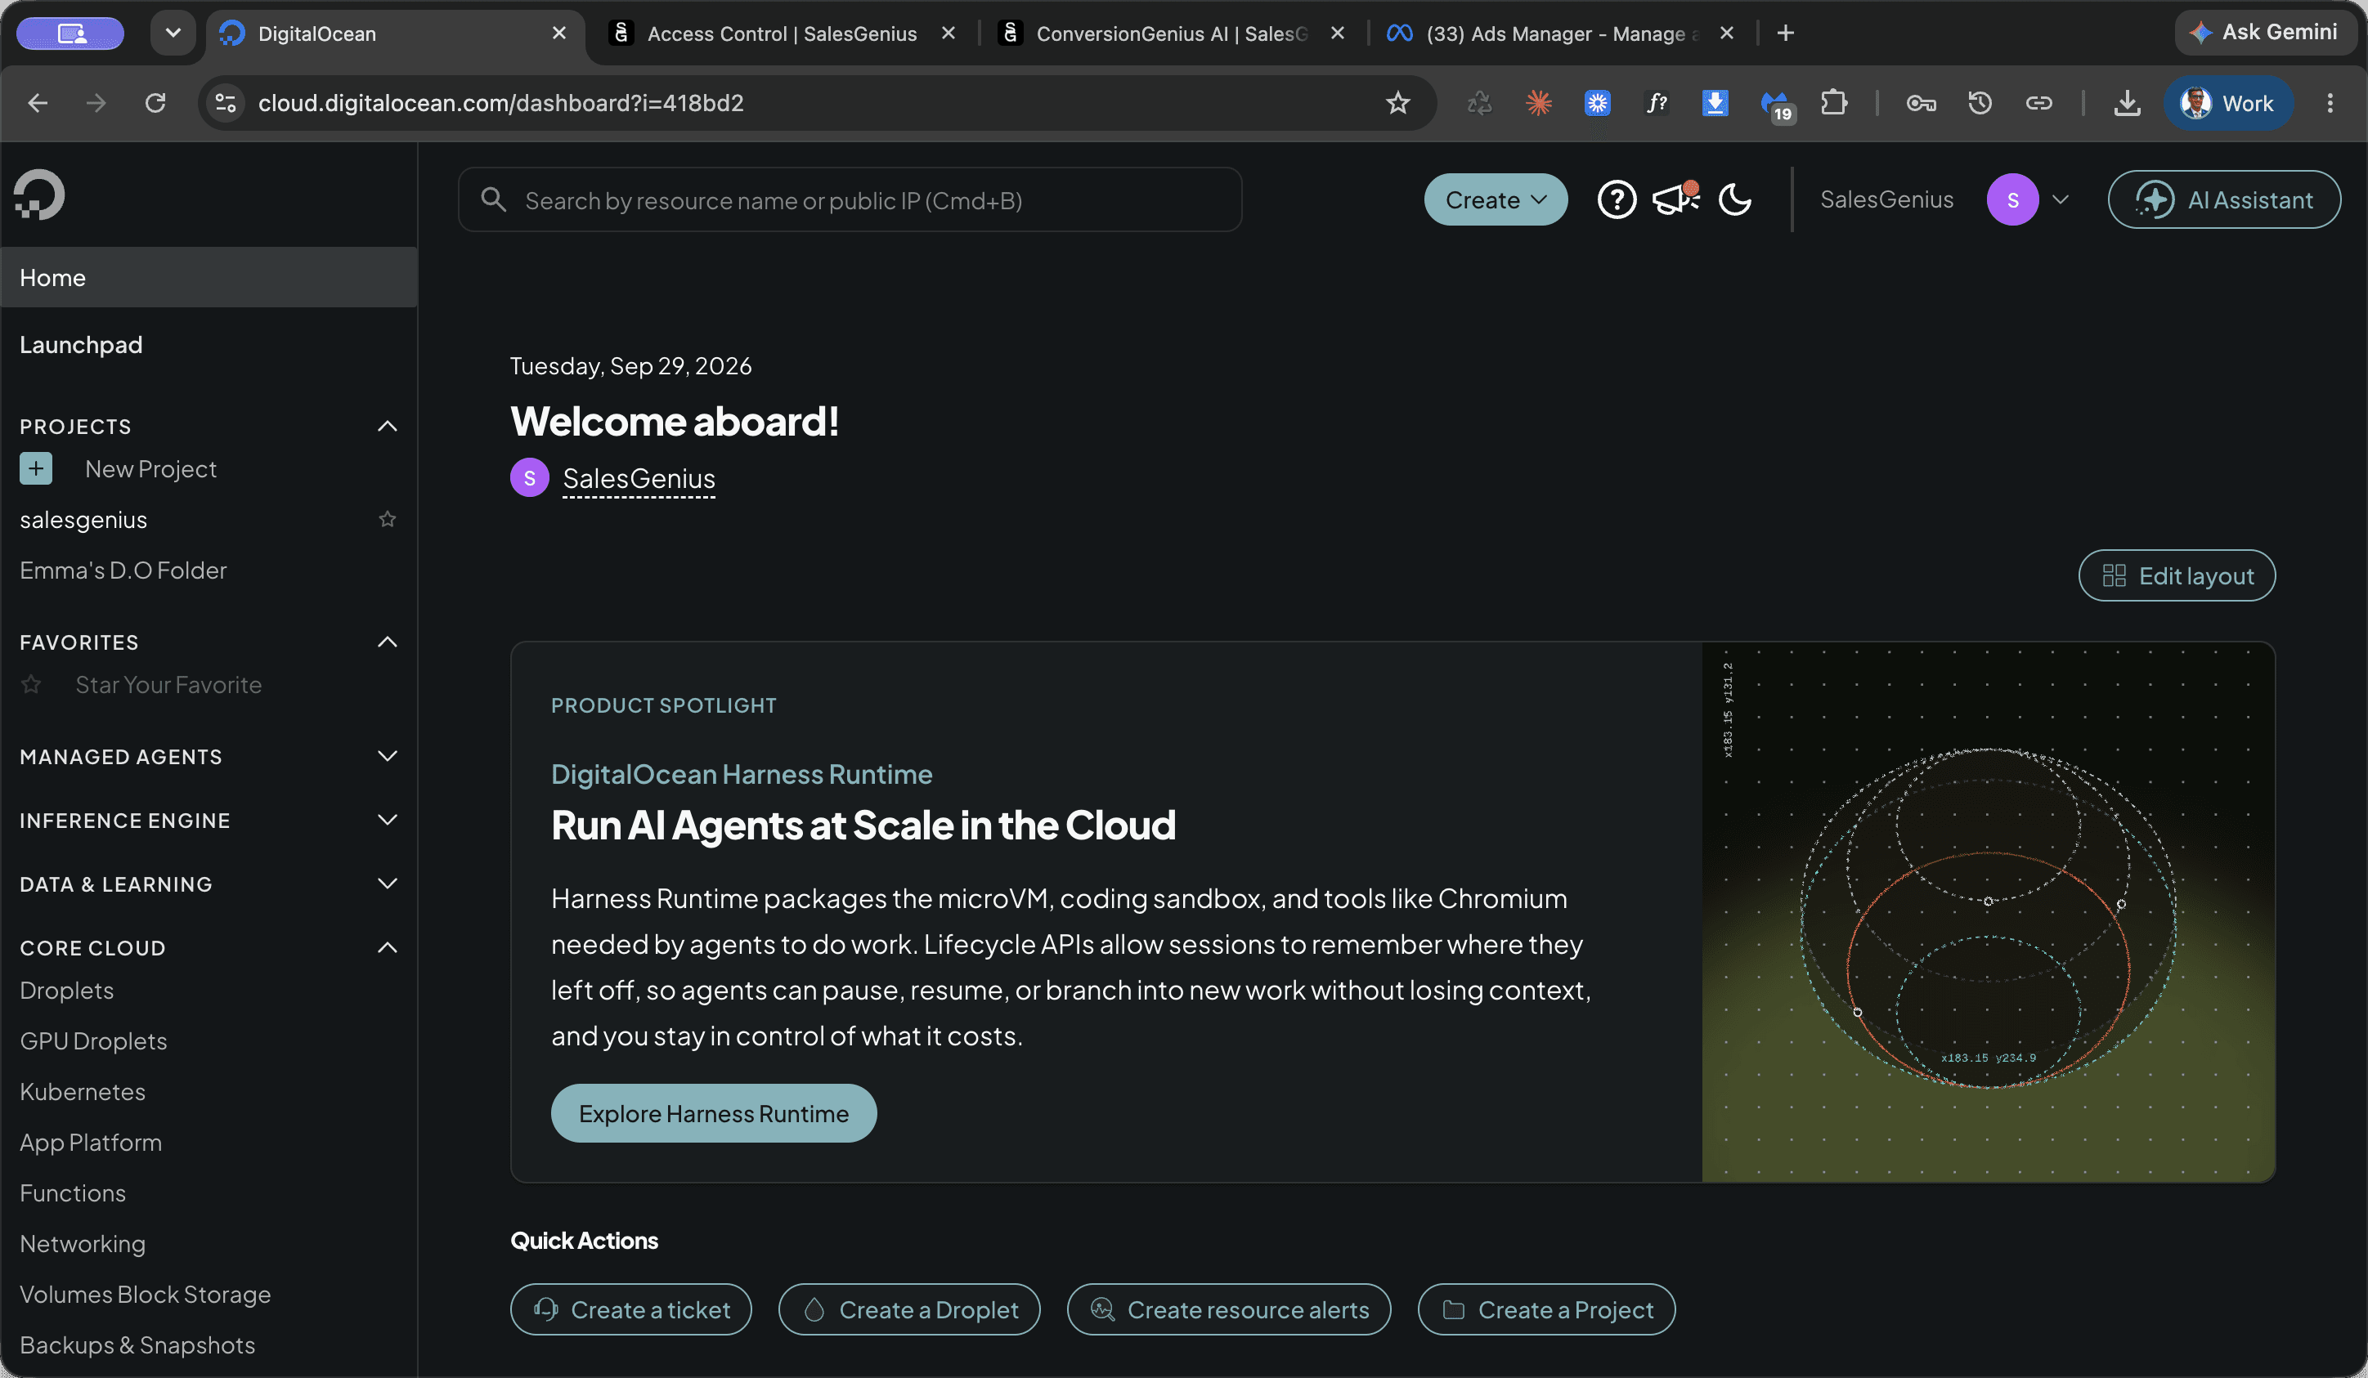This screenshot has height=1378, width=2368.
Task: Open the help question mark icon
Action: click(1617, 199)
